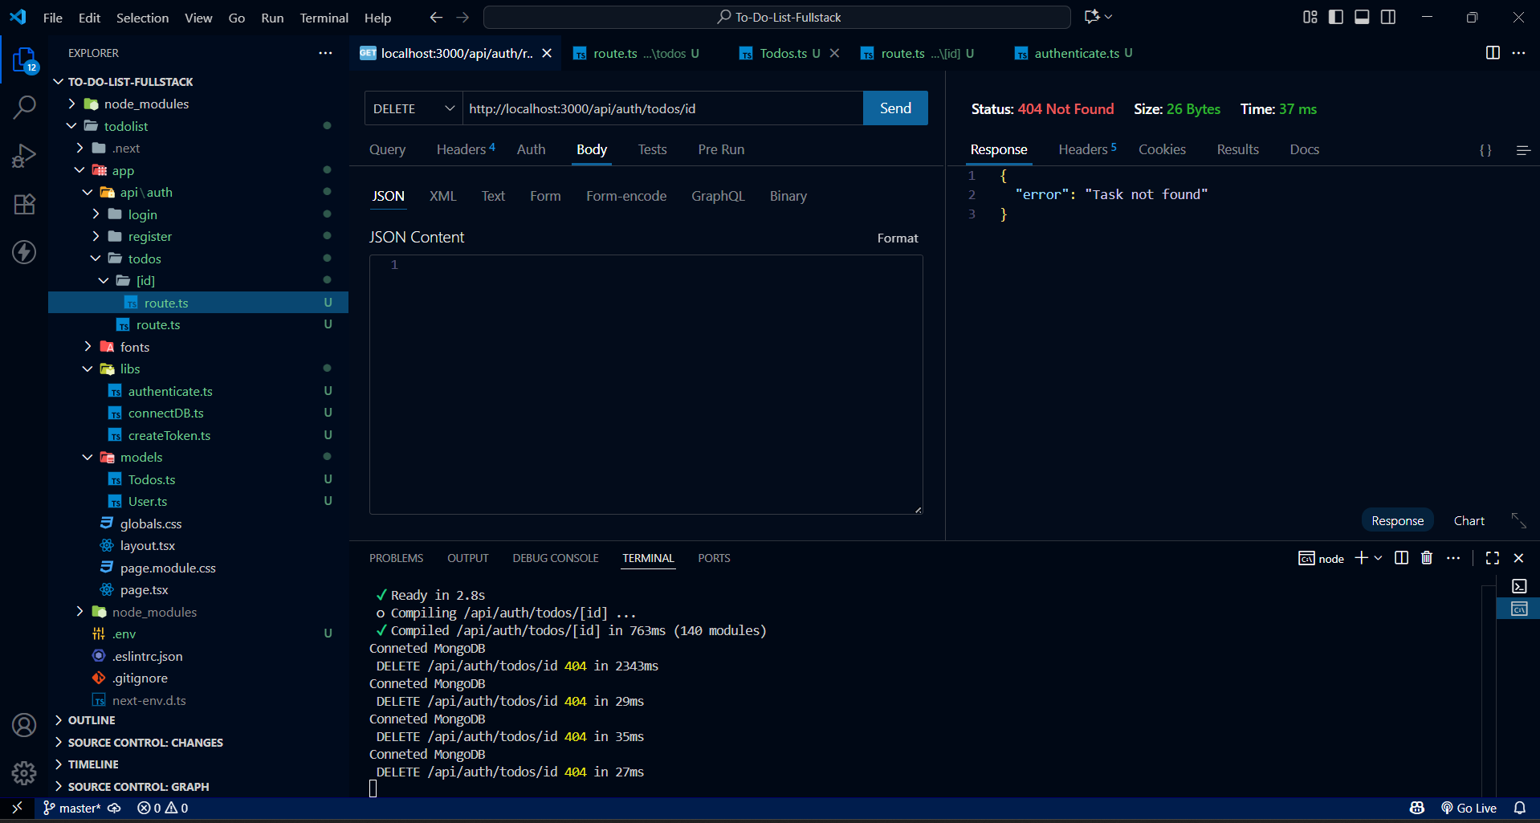Click Go Live in status bar

1469,808
